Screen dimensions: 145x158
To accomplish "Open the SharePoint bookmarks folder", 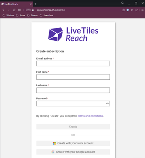I will point(46,16).
